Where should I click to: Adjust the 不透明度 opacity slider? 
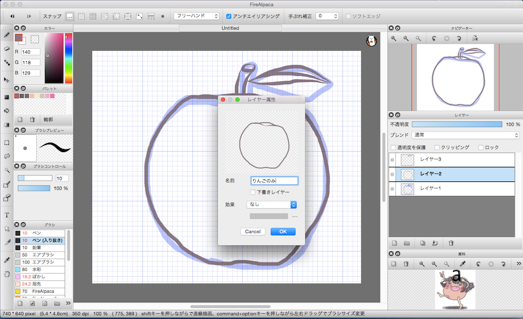[457, 124]
